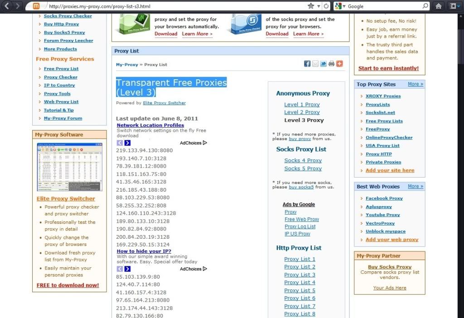Click Elite Proxy Switcher software screenshot thumbnail

click(69, 167)
